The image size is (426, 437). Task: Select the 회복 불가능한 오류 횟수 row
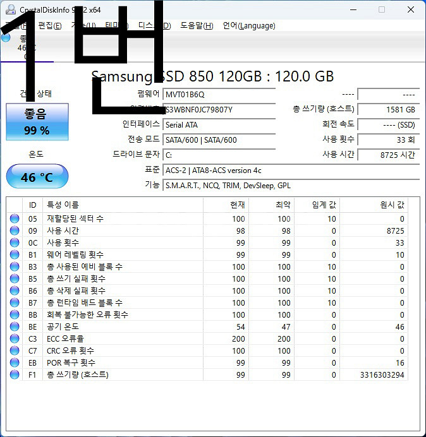coord(207,314)
